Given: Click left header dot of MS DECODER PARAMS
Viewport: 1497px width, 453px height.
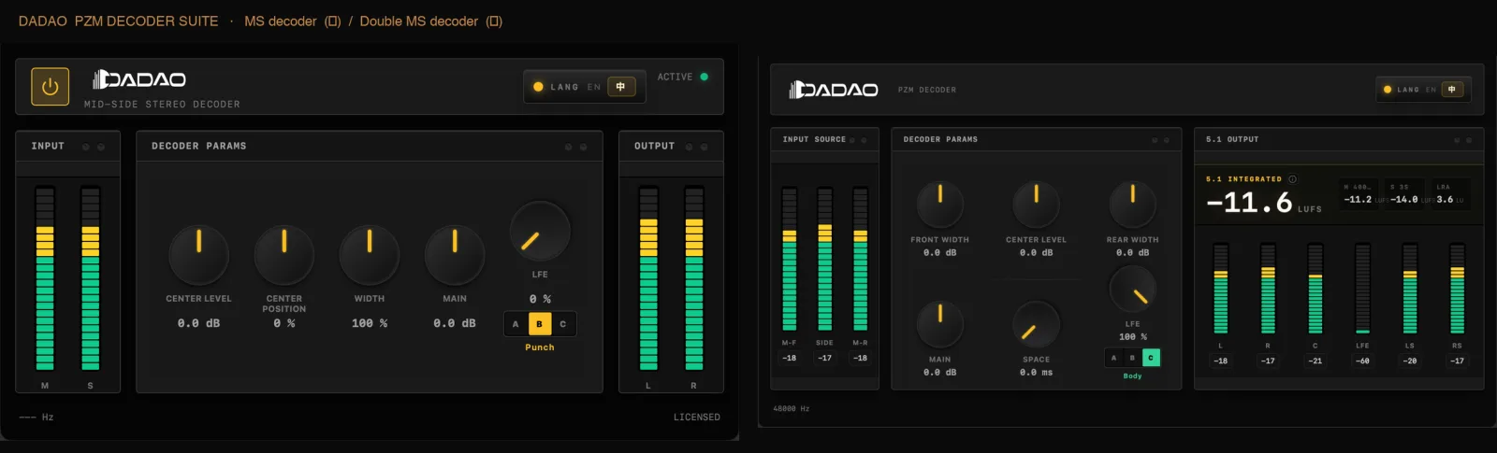Looking at the screenshot, I should 568,147.
